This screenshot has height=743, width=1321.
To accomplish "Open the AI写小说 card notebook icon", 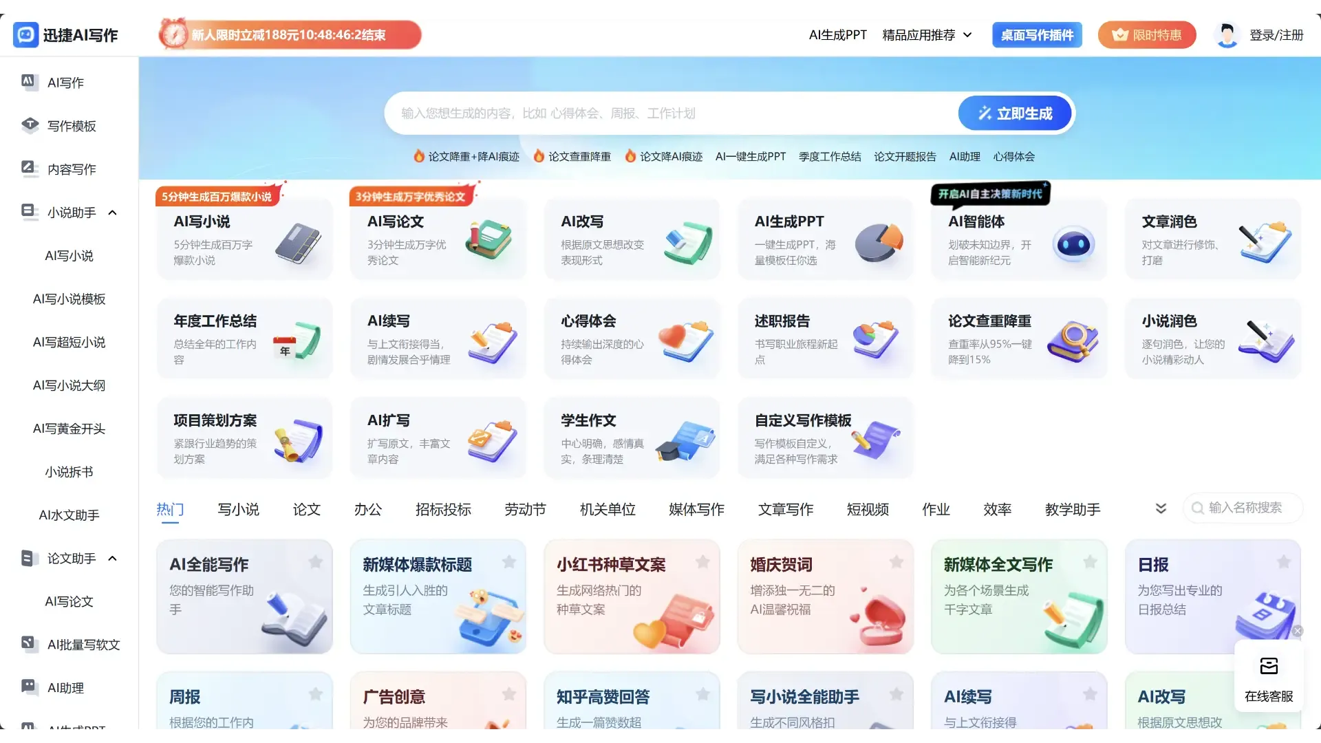I will pyautogui.click(x=298, y=244).
